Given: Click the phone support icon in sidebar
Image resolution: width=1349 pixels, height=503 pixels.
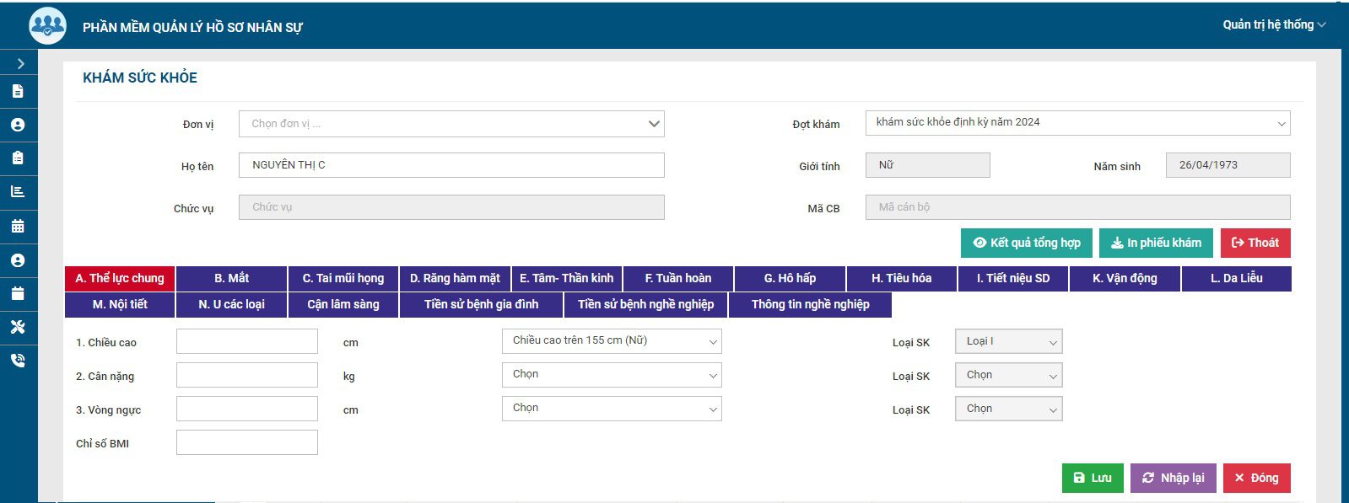Looking at the screenshot, I should click(x=18, y=361).
